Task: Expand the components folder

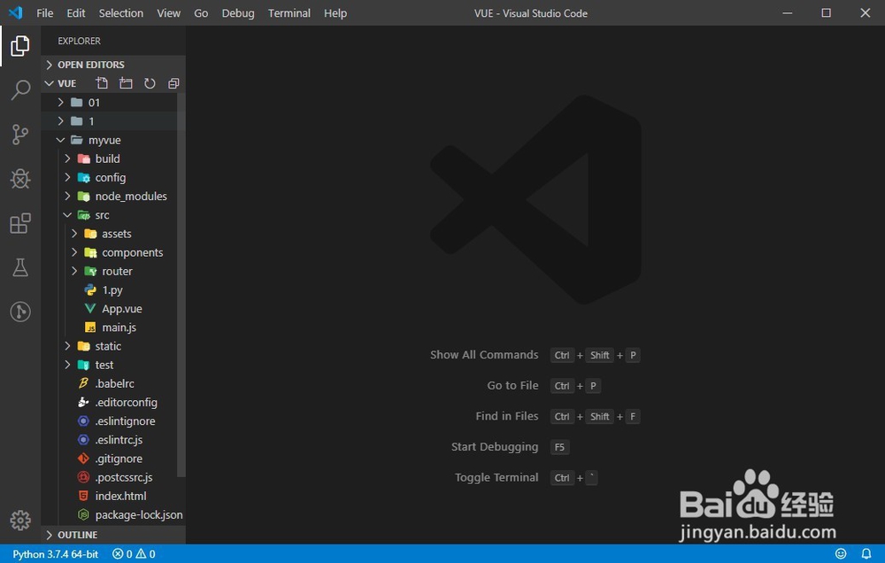Action: [109, 252]
